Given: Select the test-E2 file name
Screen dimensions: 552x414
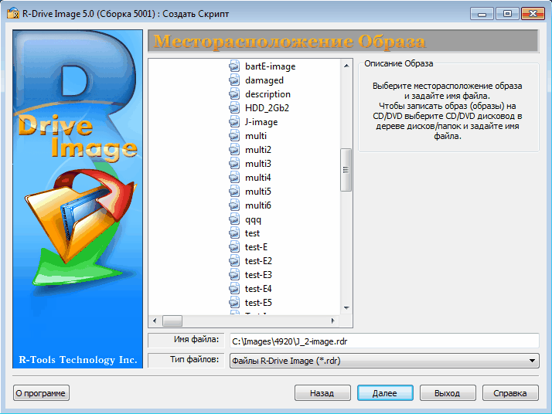Looking at the screenshot, I should (x=258, y=260).
